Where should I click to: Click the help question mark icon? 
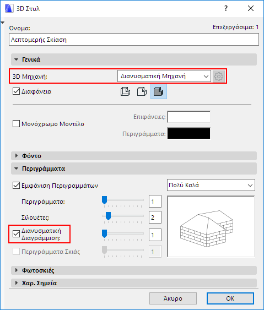click(x=226, y=8)
